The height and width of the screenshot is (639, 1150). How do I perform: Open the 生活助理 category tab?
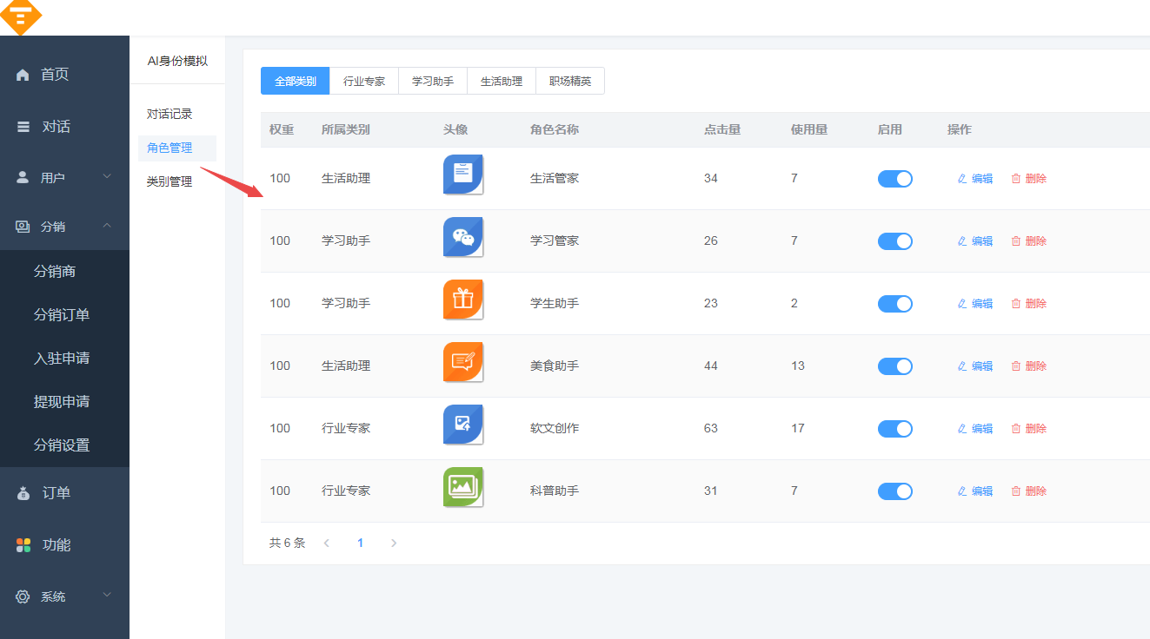coord(502,81)
